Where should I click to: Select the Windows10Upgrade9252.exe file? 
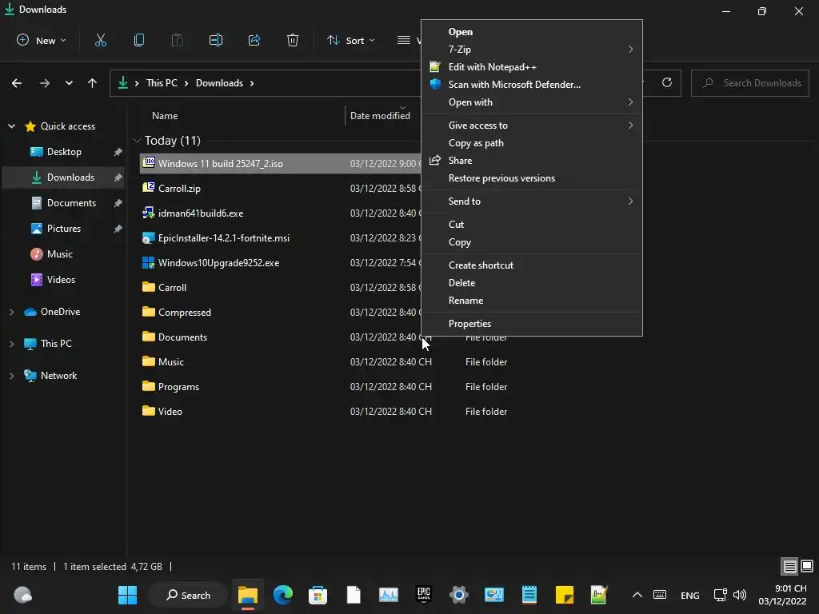pos(218,262)
